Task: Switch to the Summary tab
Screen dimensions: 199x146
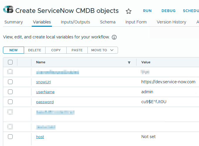Action: pyautogui.click(x=14, y=22)
